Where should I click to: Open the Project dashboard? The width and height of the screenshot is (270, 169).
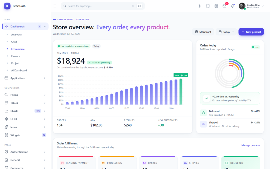click(15, 63)
